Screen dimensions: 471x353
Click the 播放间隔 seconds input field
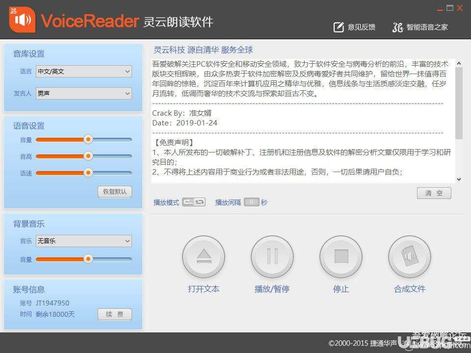click(251, 202)
